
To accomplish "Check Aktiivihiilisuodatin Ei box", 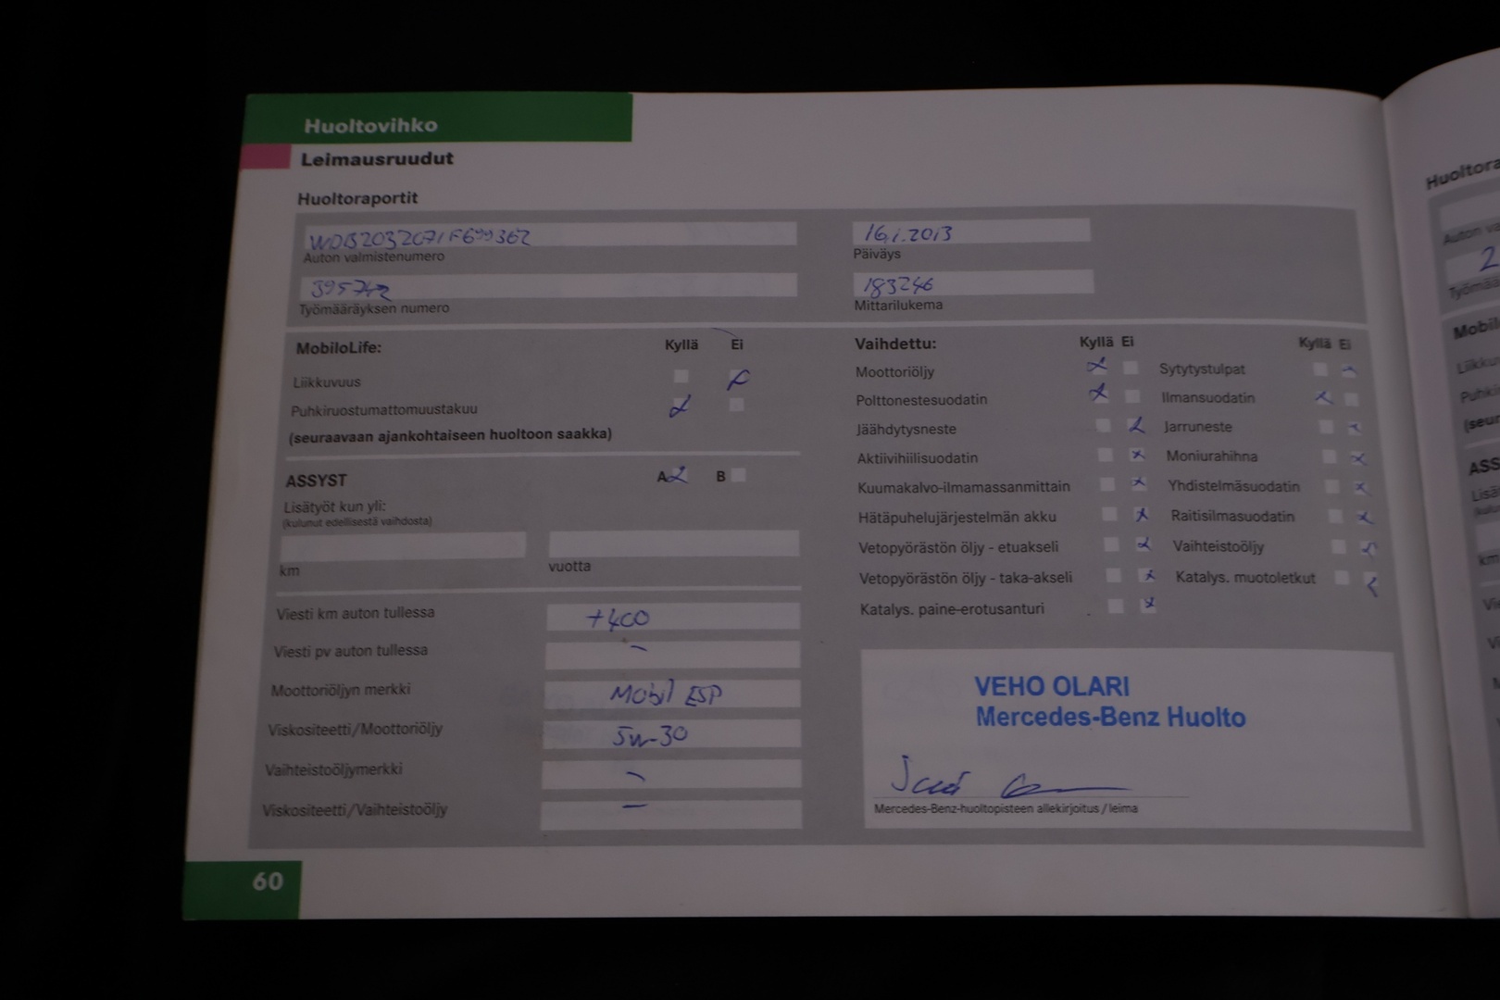I will [x=1136, y=456].
